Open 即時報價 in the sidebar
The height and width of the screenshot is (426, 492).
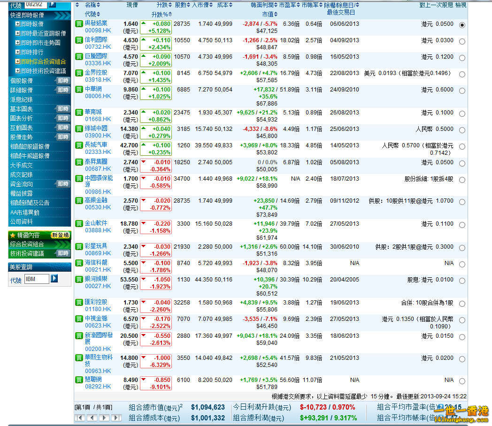tap(32, 24)
